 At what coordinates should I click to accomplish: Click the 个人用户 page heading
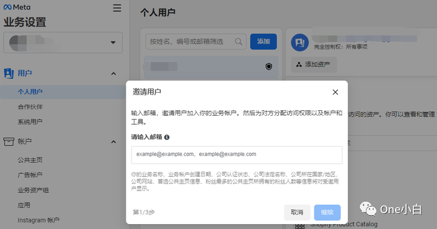pyautogui.click(x=158, y=13)
